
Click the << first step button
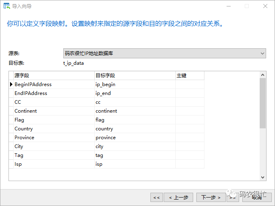pyautogui.click(x=156, y=198)
